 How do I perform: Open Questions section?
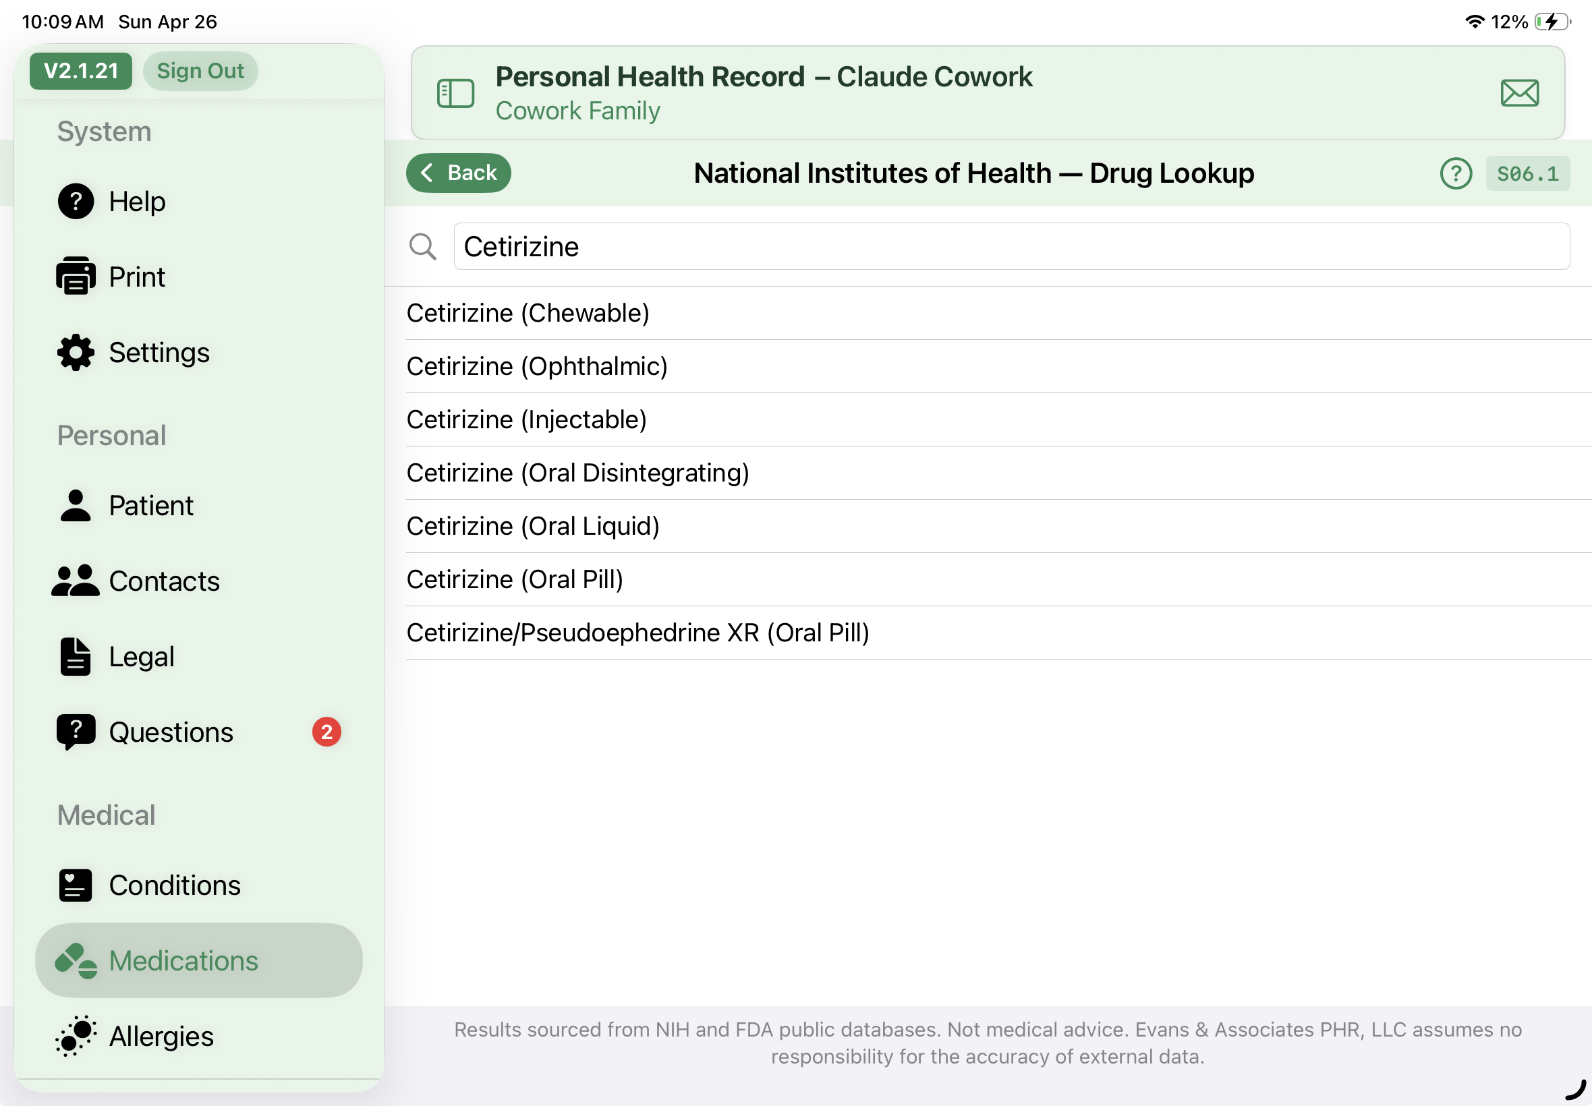[199, 732]
